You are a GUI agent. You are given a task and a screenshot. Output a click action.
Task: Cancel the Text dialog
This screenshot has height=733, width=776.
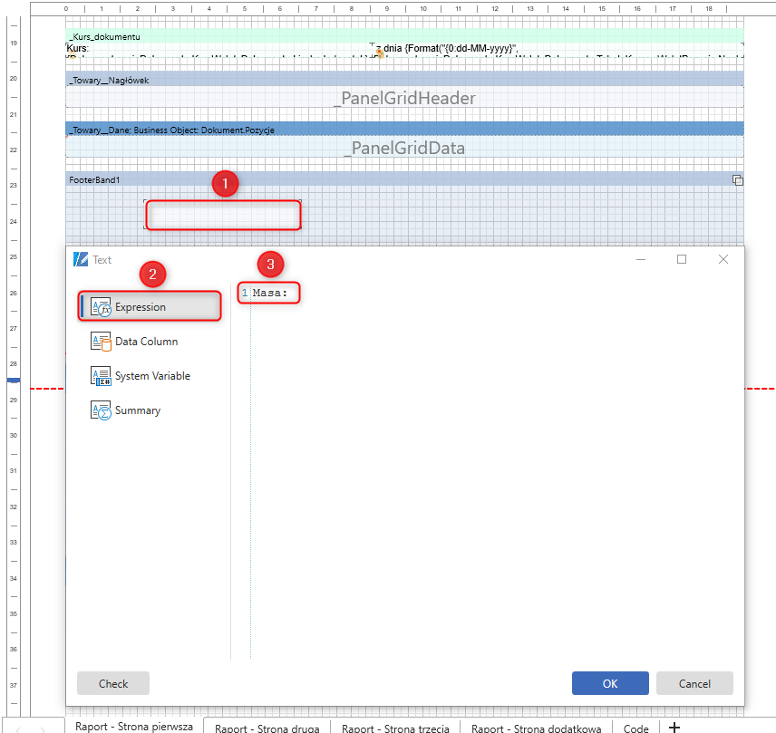pos(694,683)
